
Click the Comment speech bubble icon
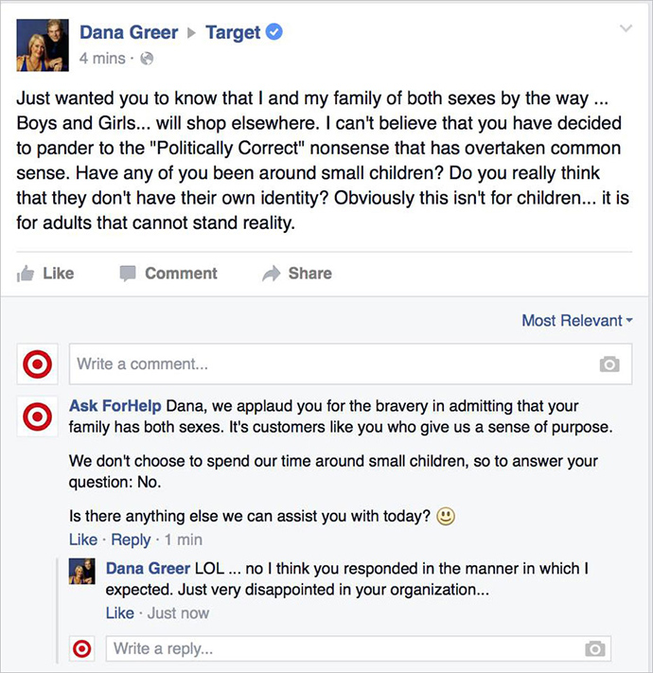tap(128, 274)
